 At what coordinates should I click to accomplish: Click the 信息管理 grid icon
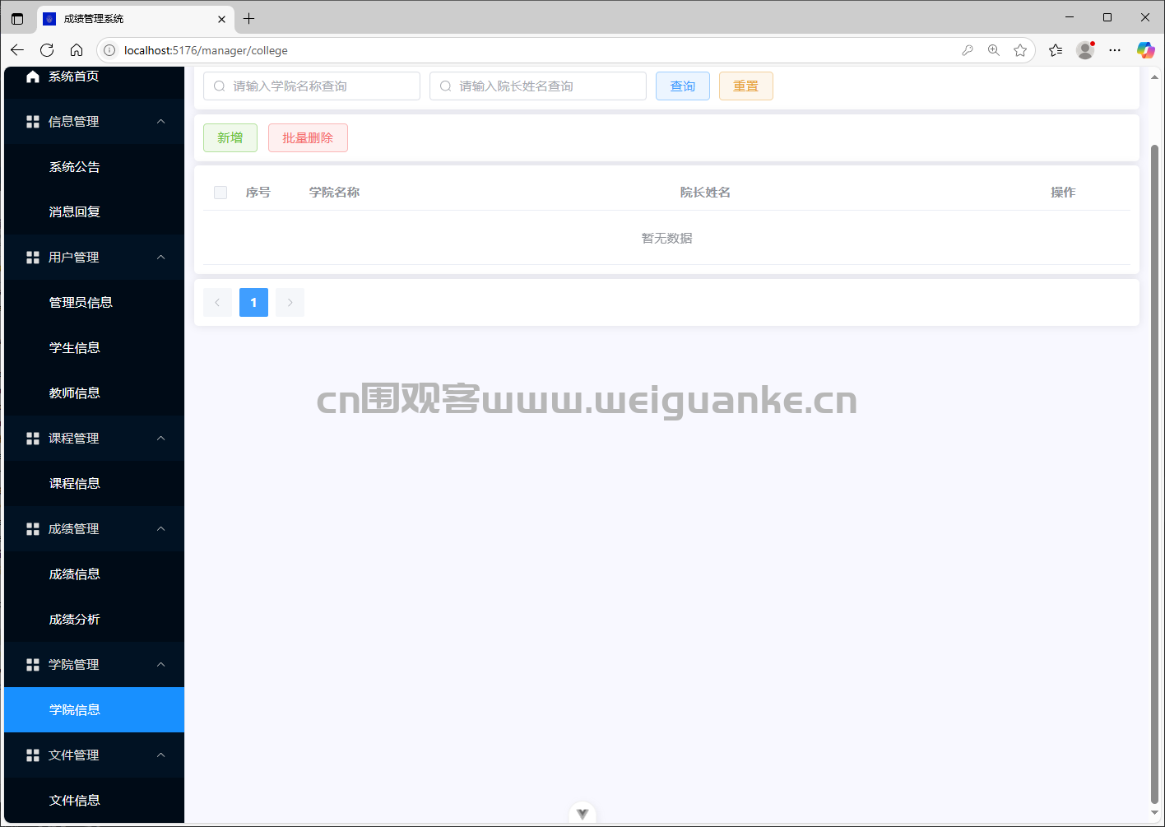pos(33,122)
